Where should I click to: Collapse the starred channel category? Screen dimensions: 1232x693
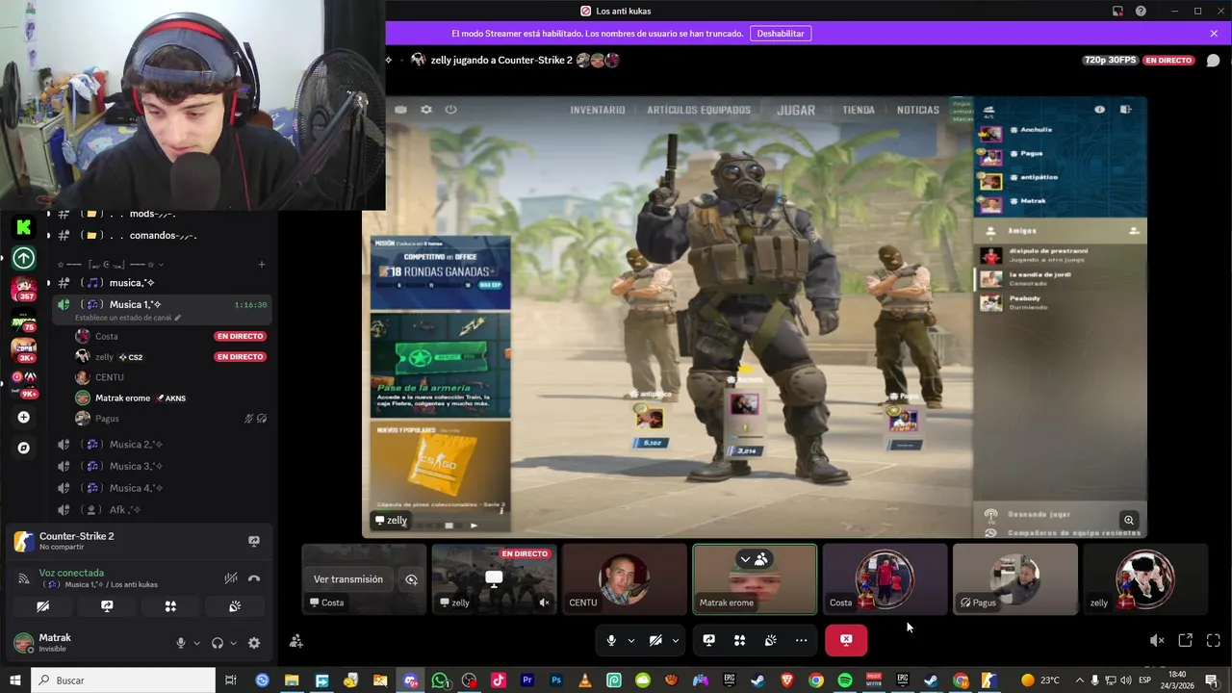111,265
